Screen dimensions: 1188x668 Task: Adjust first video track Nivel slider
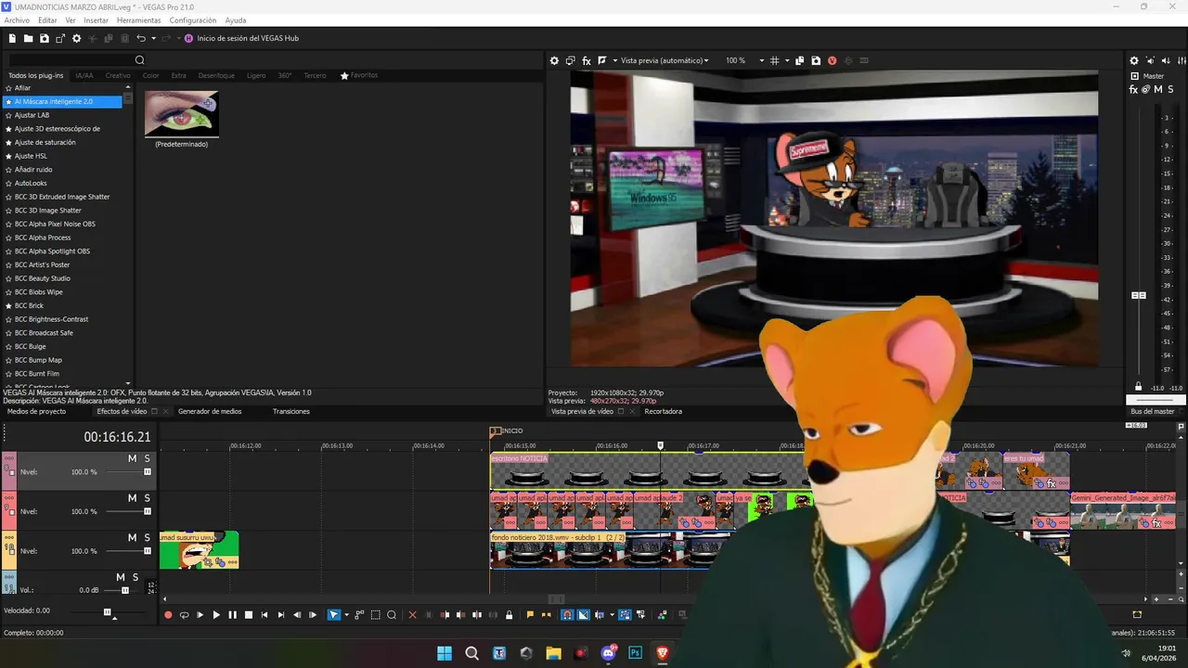[x=148, y=472]
